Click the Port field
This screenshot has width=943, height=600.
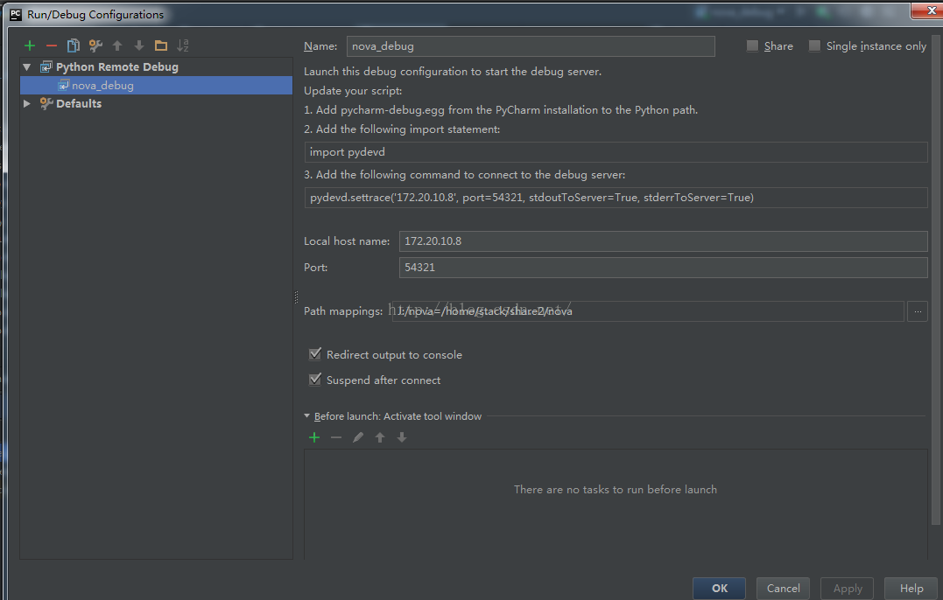[x=664, y=268]
